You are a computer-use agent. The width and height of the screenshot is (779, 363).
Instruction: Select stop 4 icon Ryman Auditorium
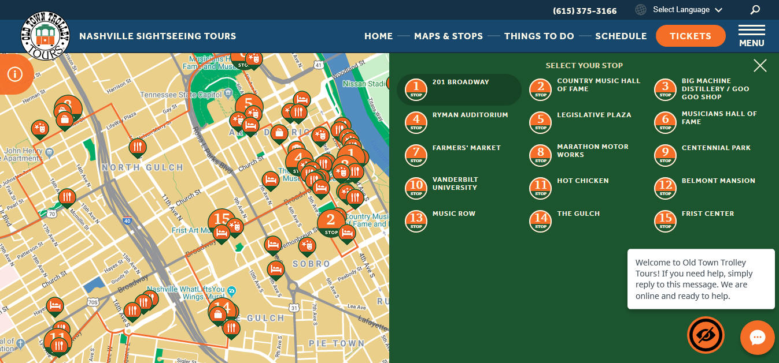pos(416,122)
